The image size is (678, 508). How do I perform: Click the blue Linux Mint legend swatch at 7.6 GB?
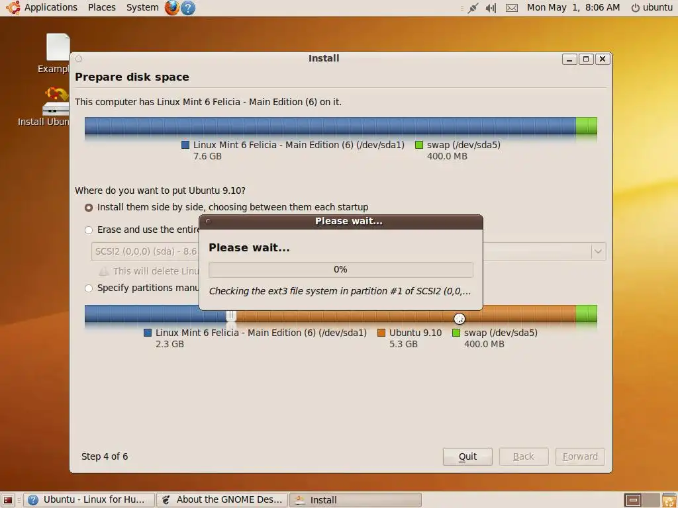pos(185,145)
